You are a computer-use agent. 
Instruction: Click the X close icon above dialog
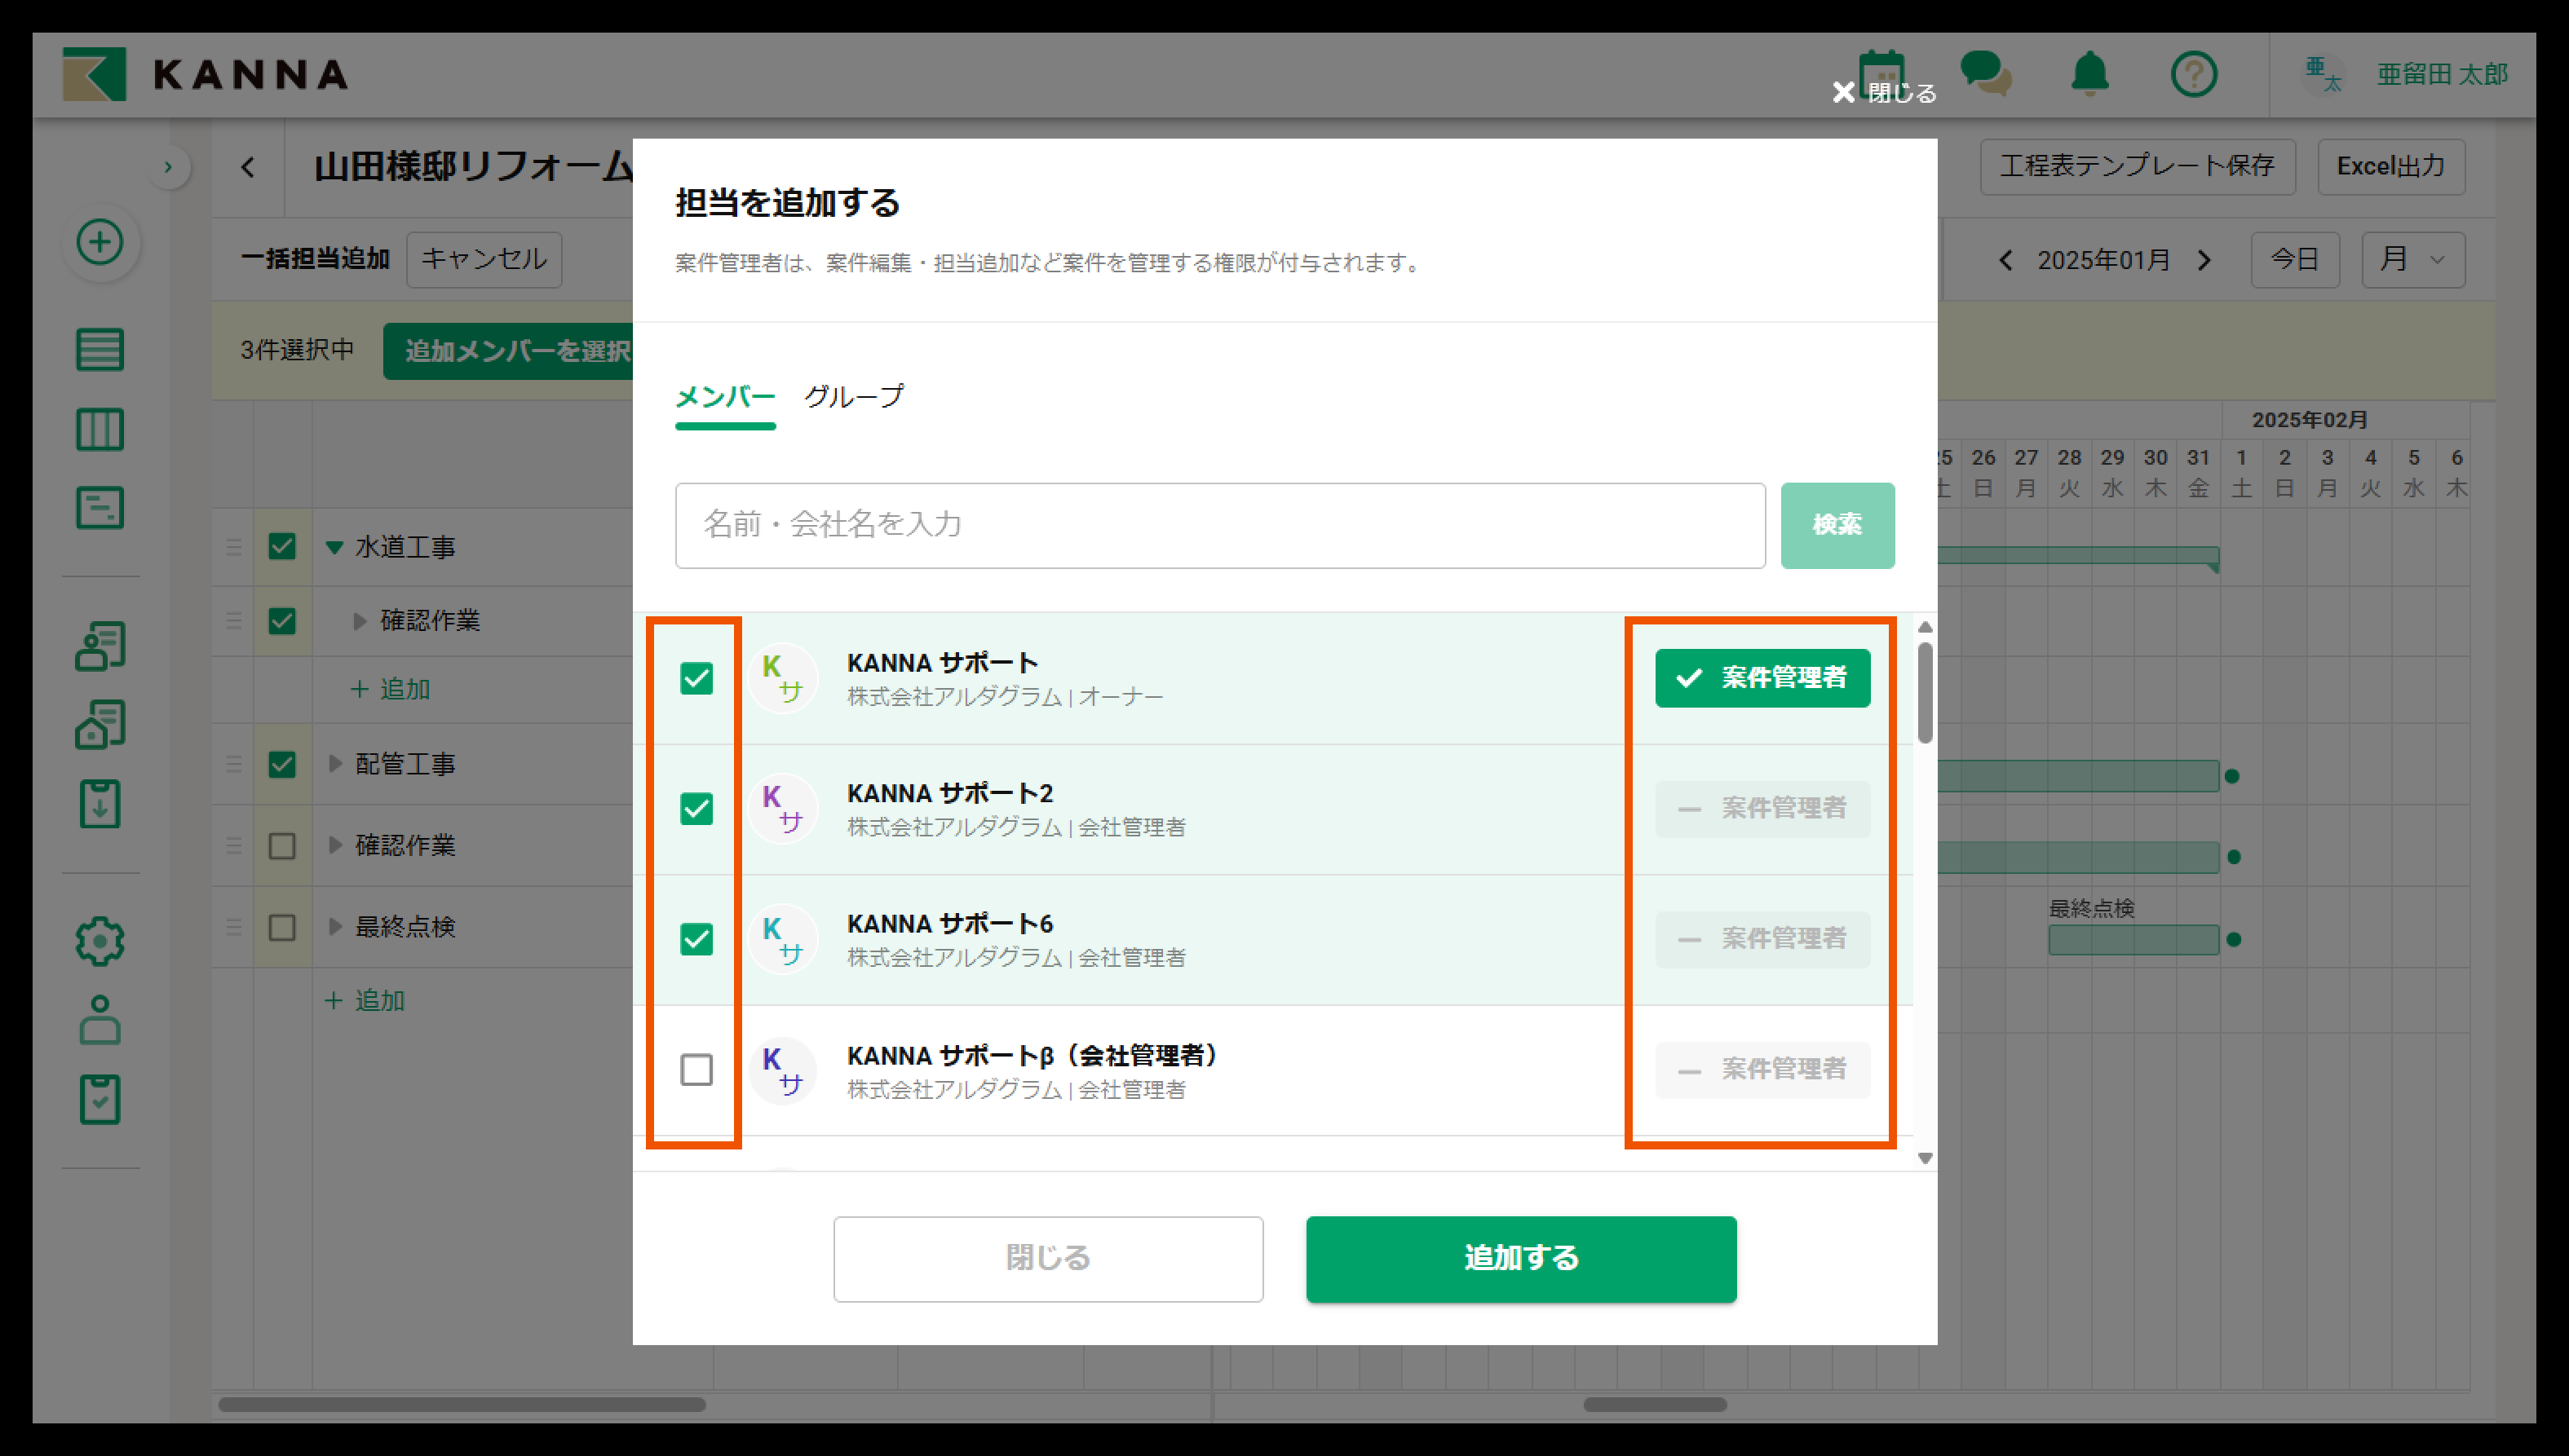click(1842, 92)
